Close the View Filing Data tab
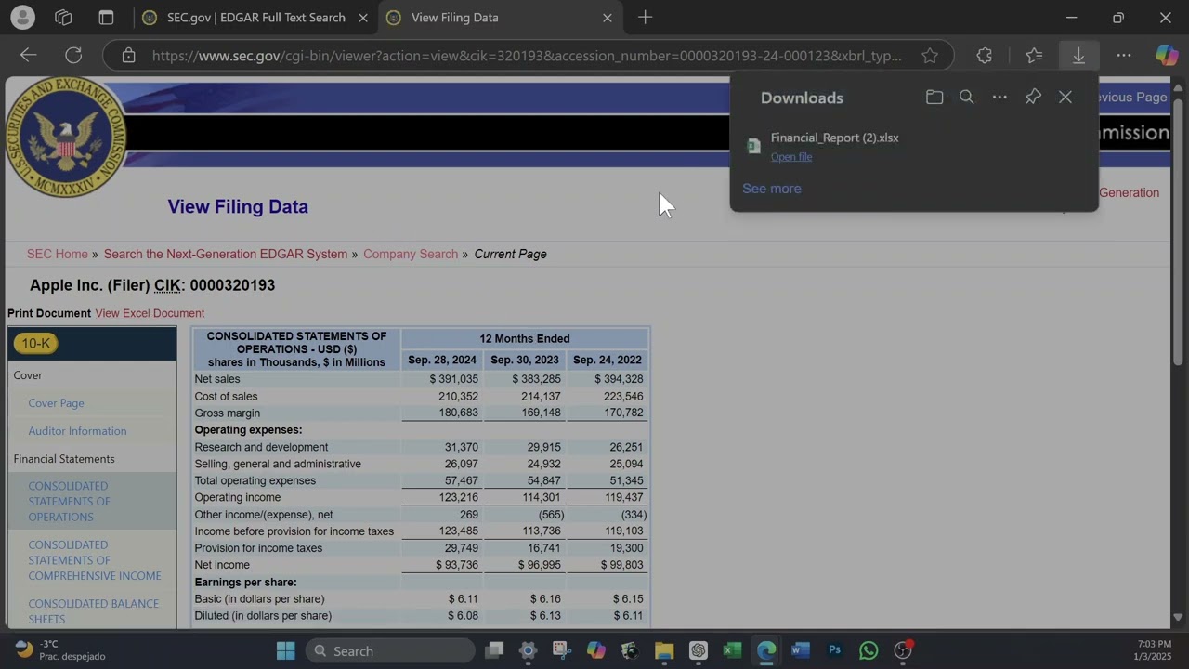This screenshot has height=669, width=1189. click(608, 17)
